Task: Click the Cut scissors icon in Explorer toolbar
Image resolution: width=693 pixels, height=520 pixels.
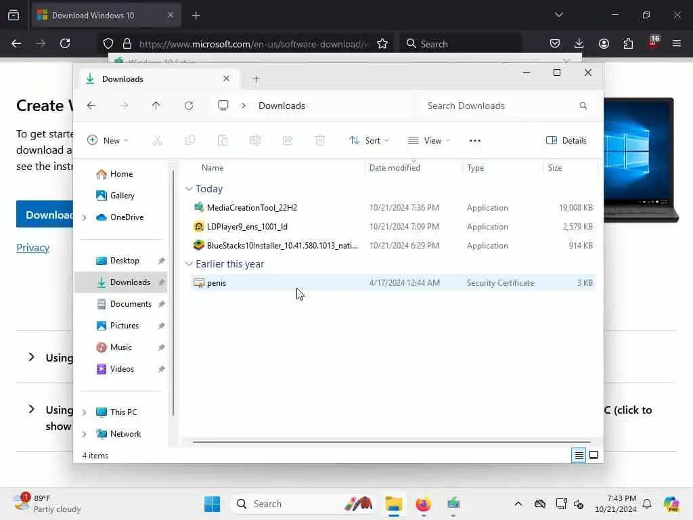Action: coord(157,141)
